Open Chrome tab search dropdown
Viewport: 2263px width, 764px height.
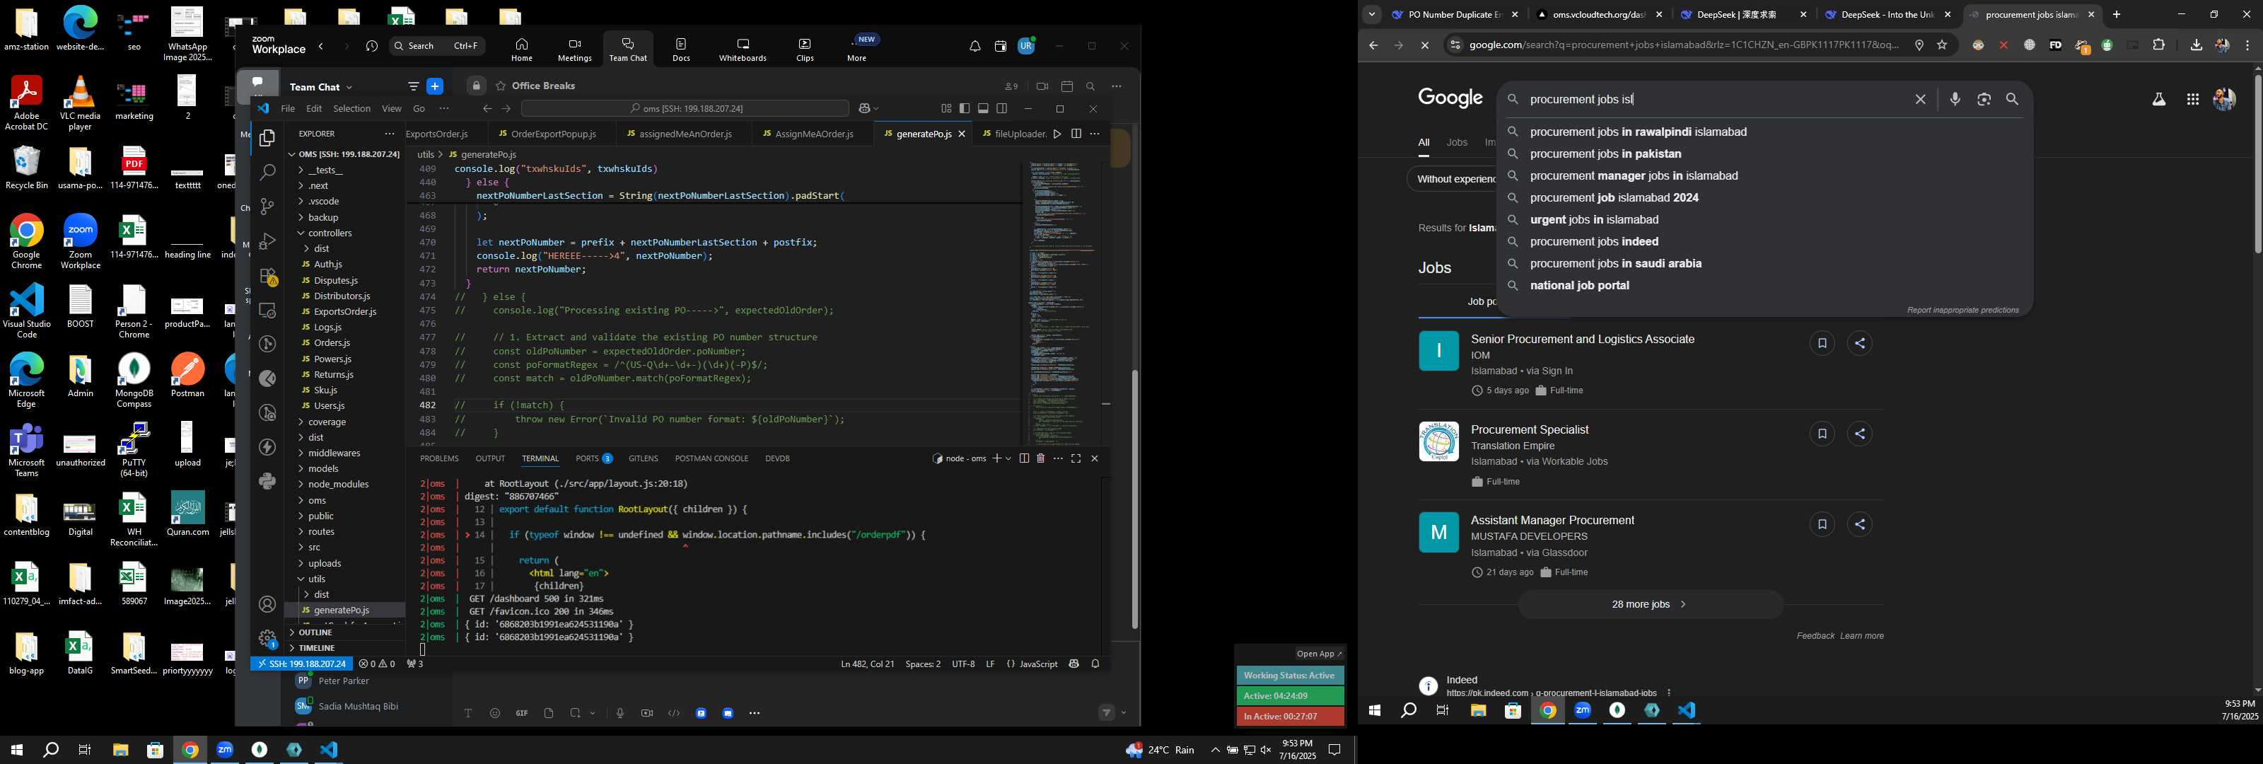point(1371,14)
